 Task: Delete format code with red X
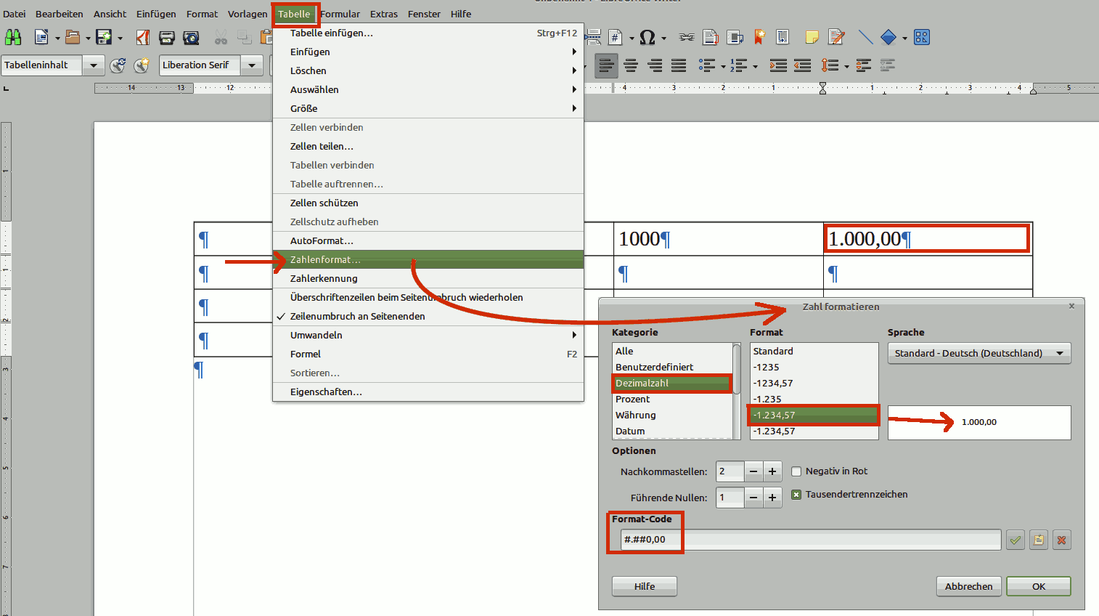(x=1062, y=540)
